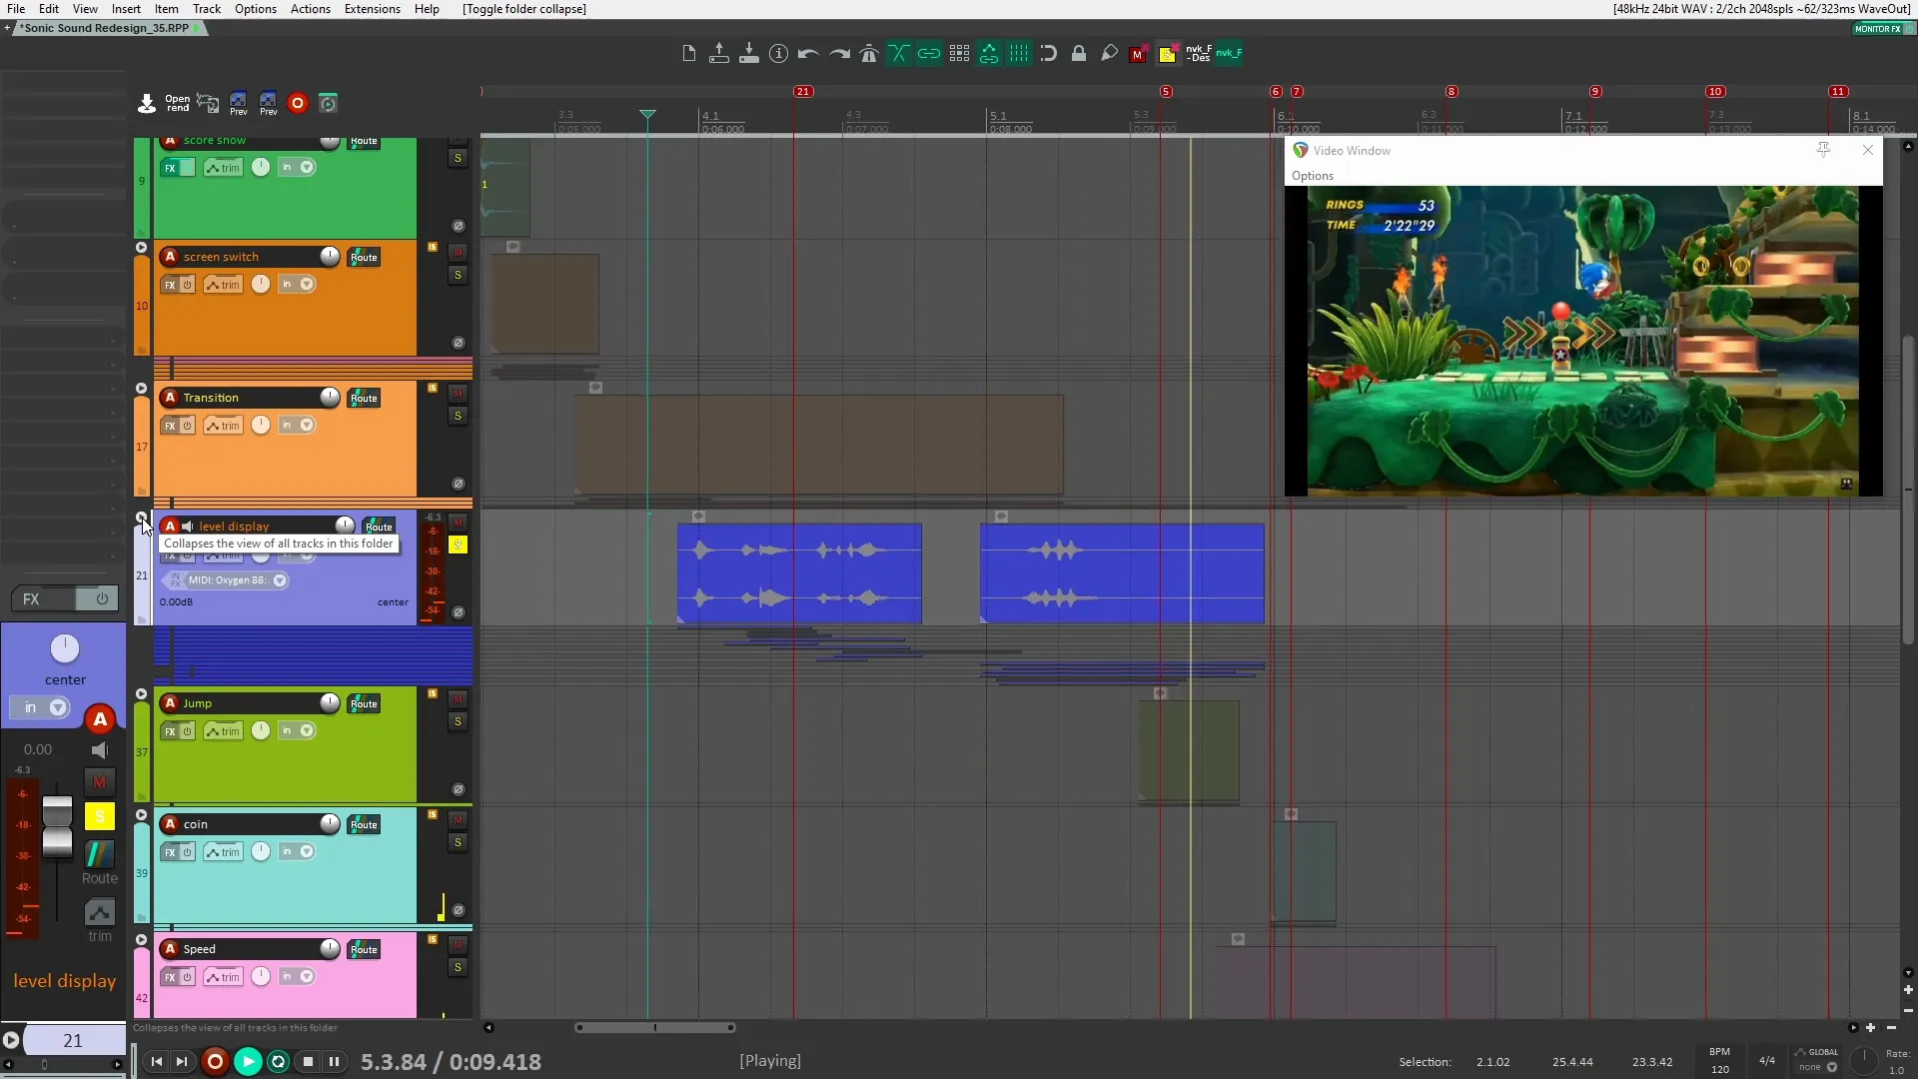Image resolution: width=1918 pixels, height=1079 pixels.
Task: Open MIDI: Oxygen 88 input dropdown
Action: coord(280,579)
